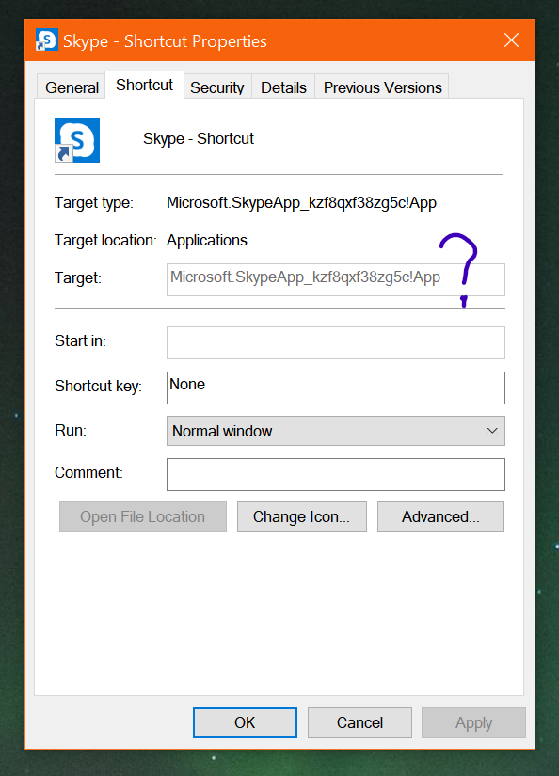
Task: Click the Skype icon in title bar
Action: (x=46, y=40)
